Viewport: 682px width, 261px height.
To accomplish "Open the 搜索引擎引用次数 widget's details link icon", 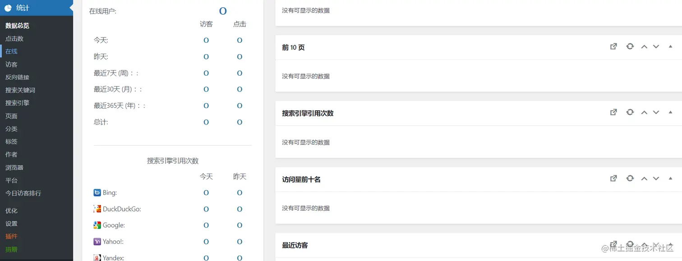I will coord(613,112).
